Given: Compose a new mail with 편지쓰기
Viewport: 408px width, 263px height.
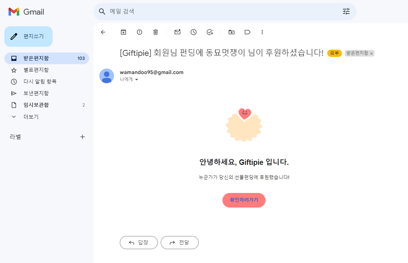Looking at the screenshot, I should coord(28,36).
